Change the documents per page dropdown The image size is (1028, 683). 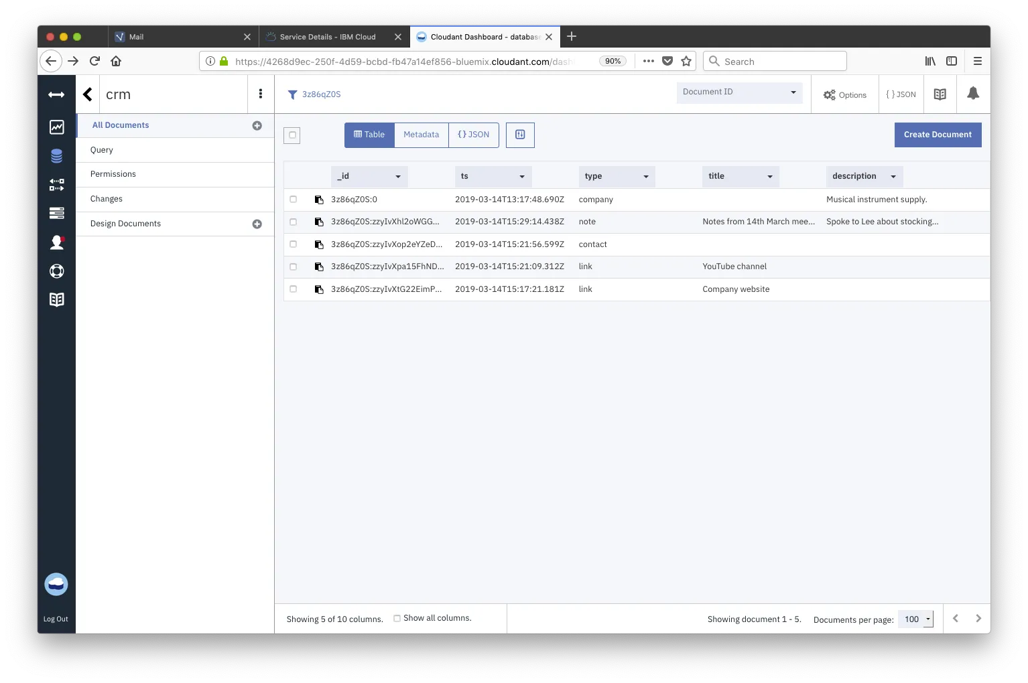[915, 619]
